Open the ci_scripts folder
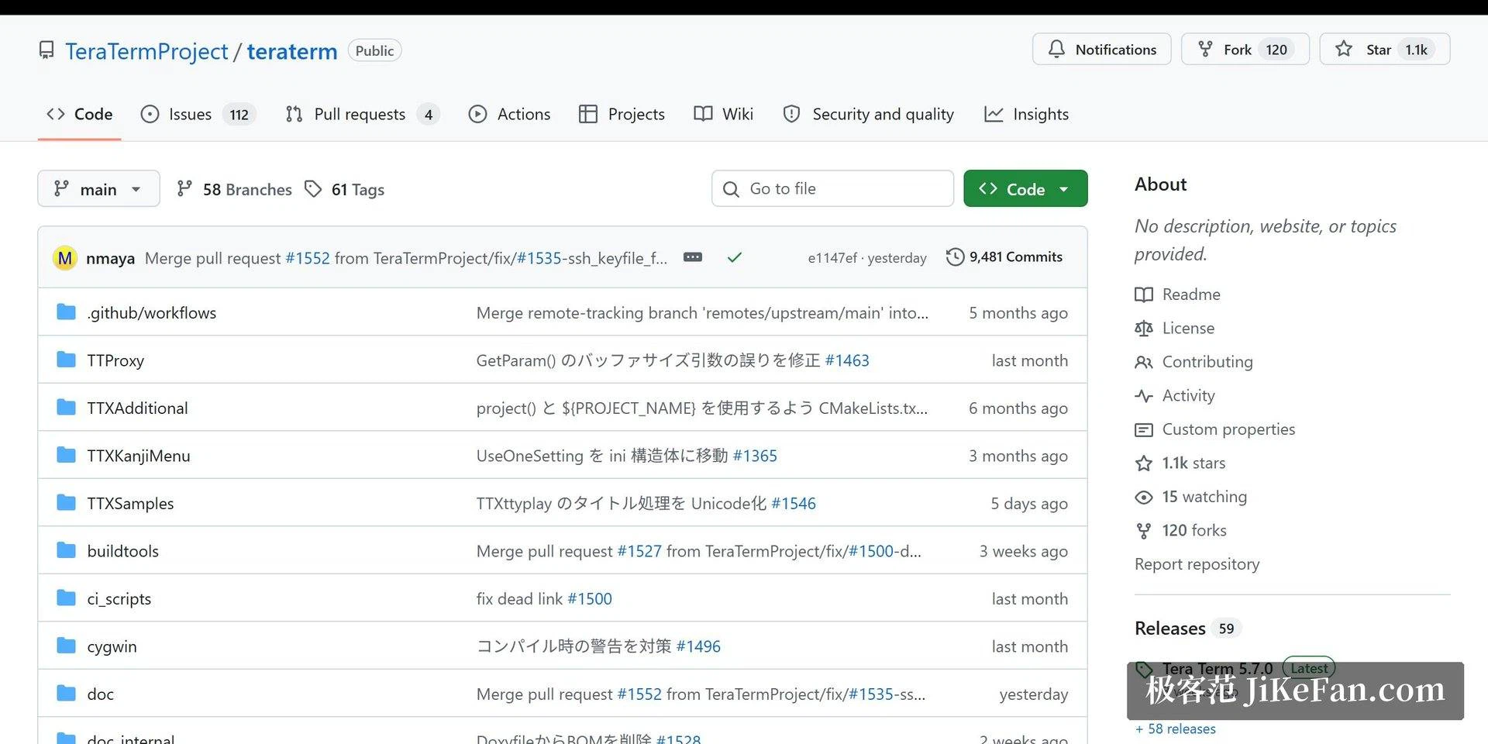 point(119,598)
